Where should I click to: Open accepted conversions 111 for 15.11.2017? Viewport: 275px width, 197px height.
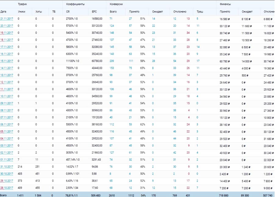131,61
